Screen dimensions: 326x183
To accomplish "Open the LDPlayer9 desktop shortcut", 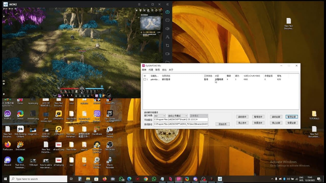I will [59, 131].
